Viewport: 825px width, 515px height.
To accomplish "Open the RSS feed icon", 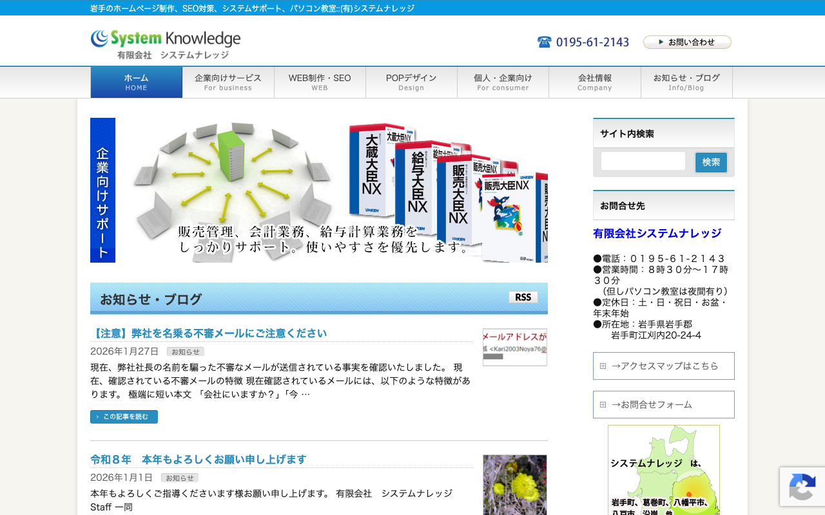I will [523, 297].
